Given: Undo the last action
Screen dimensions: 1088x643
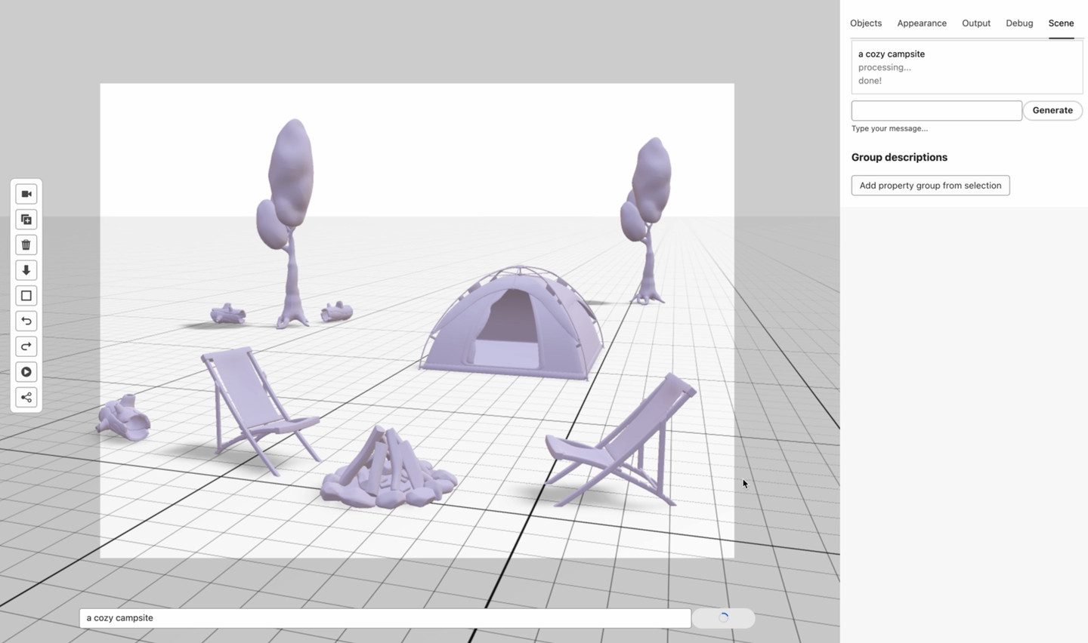Looking at the screenshot, I should coord(26,321).
